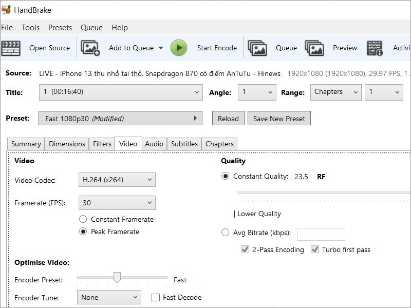This screenshot has height=308, width=411.
Task: Switch to the Dimensions tab
Action: (67, 144)
